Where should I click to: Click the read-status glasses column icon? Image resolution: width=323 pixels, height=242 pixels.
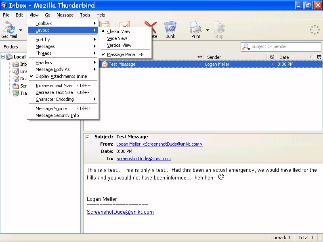point(199,57)
